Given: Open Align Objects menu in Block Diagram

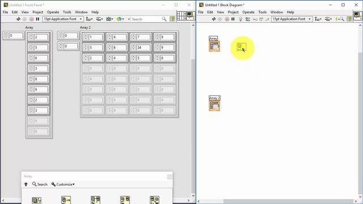Looking at the screenshot, I should (x=318, y=19).
